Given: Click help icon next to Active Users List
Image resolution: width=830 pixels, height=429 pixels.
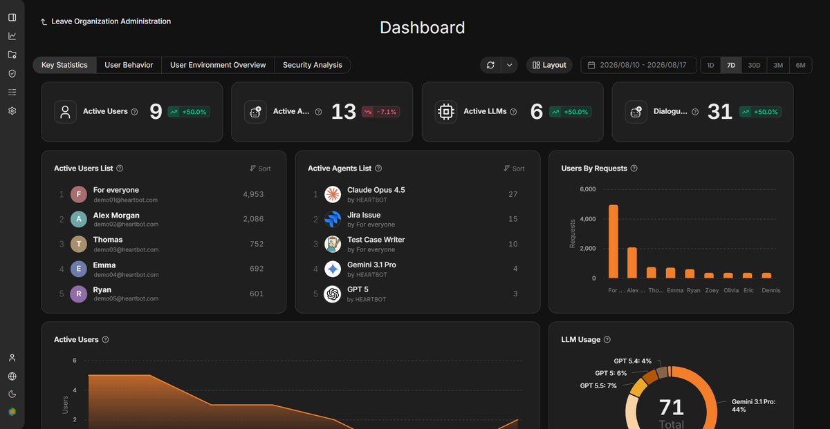Looking at the screenshot, I should pyautogui.click(x=120, y=169).
